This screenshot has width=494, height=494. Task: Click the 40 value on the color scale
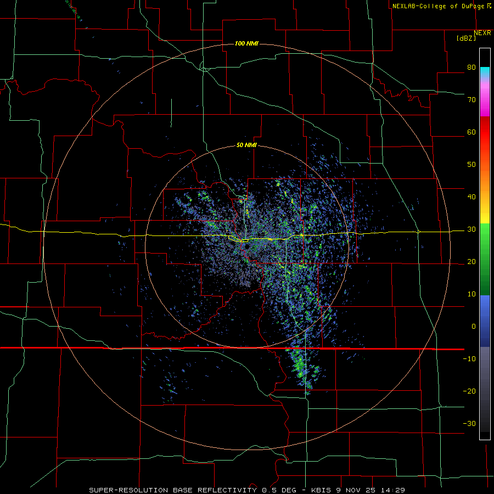pyautogui.click(x=471, y=197)
